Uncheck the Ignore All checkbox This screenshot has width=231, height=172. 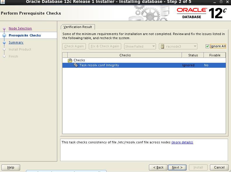(207, 46)
